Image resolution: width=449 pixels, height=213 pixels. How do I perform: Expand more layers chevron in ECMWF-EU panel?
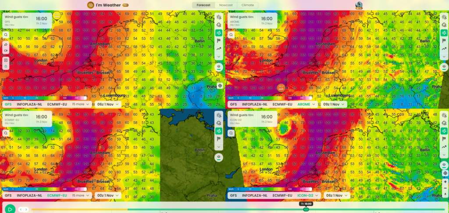pos(219,147)
